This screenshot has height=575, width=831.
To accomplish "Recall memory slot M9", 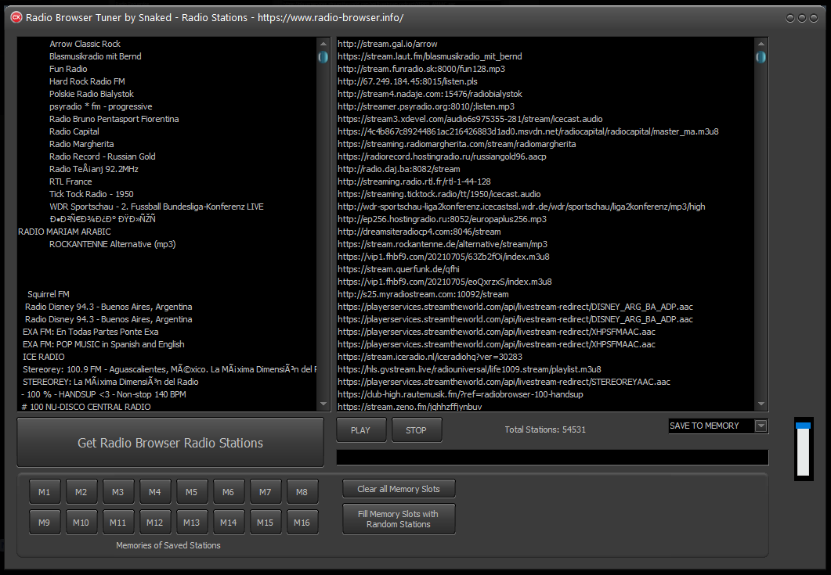I will coord(45,523).
